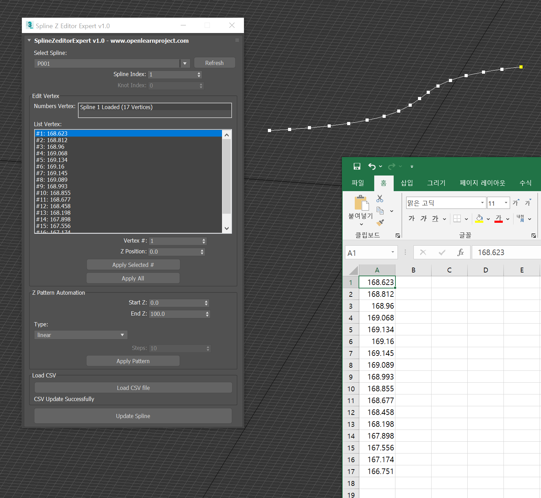The image size is (541, 498).
Task: Toggle bold formatting in the font group
Action: tap(411, 219)
